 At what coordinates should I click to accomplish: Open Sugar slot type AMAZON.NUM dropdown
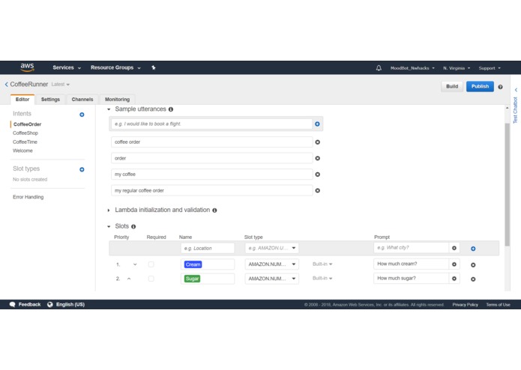[x=272, y=279]
